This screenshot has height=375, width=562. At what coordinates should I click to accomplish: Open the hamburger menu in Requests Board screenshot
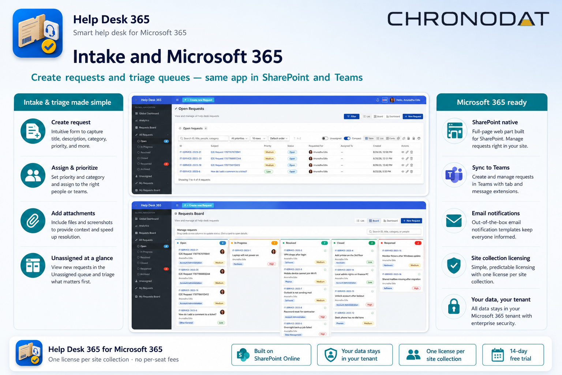[x=177, y=205]
